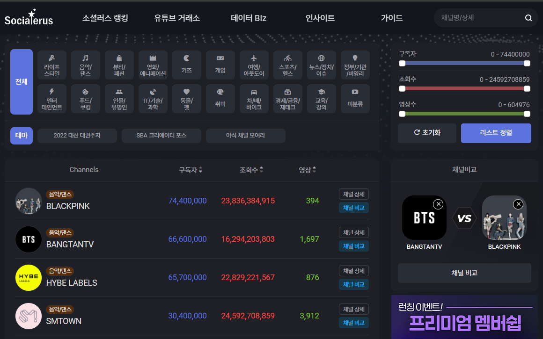This screenshot has height=339, width=543.
Task: Open the 소셜러스 랭킹 menu
Action: [x=105, y=18]
